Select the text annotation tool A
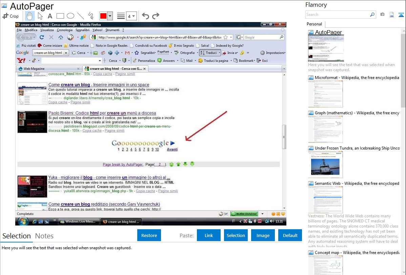Viewport: 406px width, 275px height. [x=50, y=16]
